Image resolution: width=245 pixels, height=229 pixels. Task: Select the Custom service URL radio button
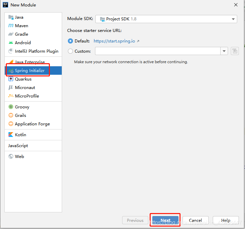[71, 51]
